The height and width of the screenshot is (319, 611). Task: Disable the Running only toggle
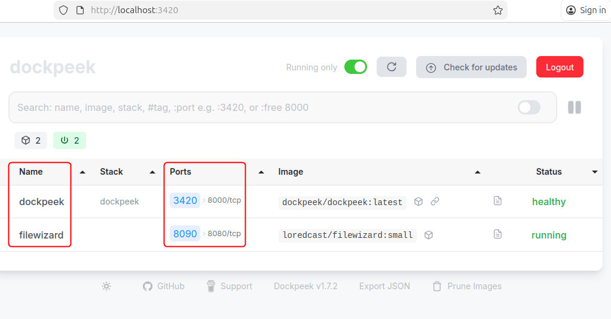tap(356, 67)
